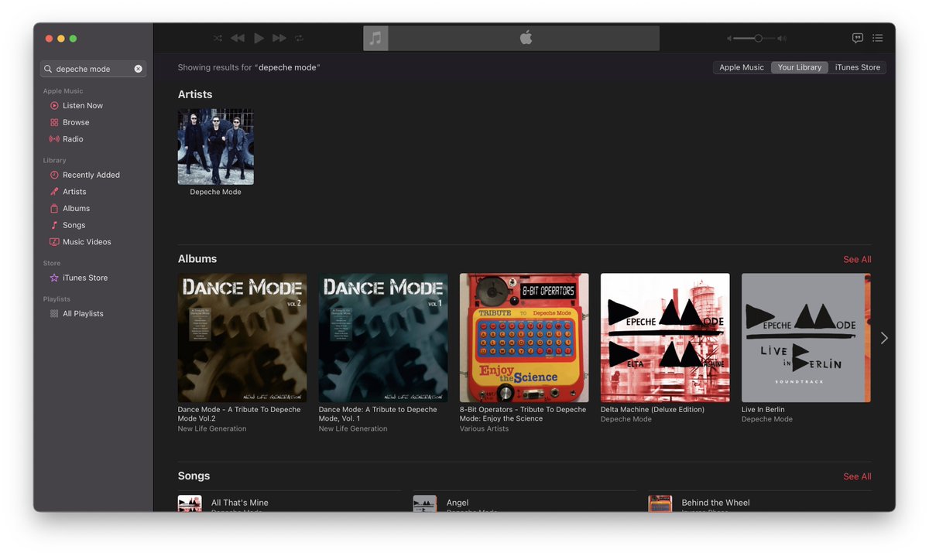Viewport: 929px width, 556px height.
Task: Click the search magnifier icon
Action: pyautogui.click(x=49, y=69)
